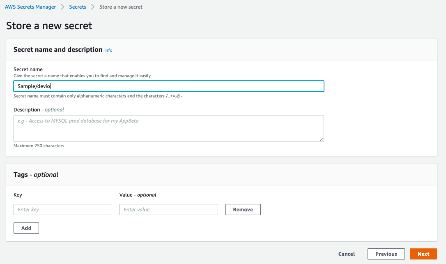Select the Enter value tag field
This screenshot has height=264, width=446.
(x=168, y=209)
